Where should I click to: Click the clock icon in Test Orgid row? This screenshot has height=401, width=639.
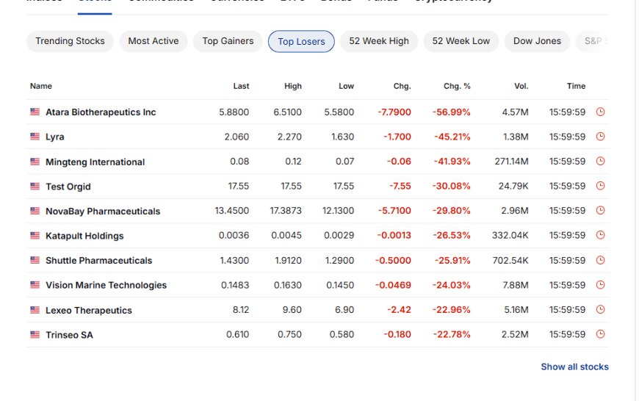(x=600, y=186)
